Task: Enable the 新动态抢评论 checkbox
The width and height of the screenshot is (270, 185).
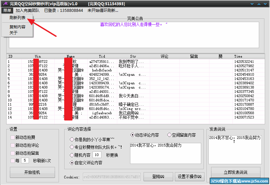Action: point(13,145)
